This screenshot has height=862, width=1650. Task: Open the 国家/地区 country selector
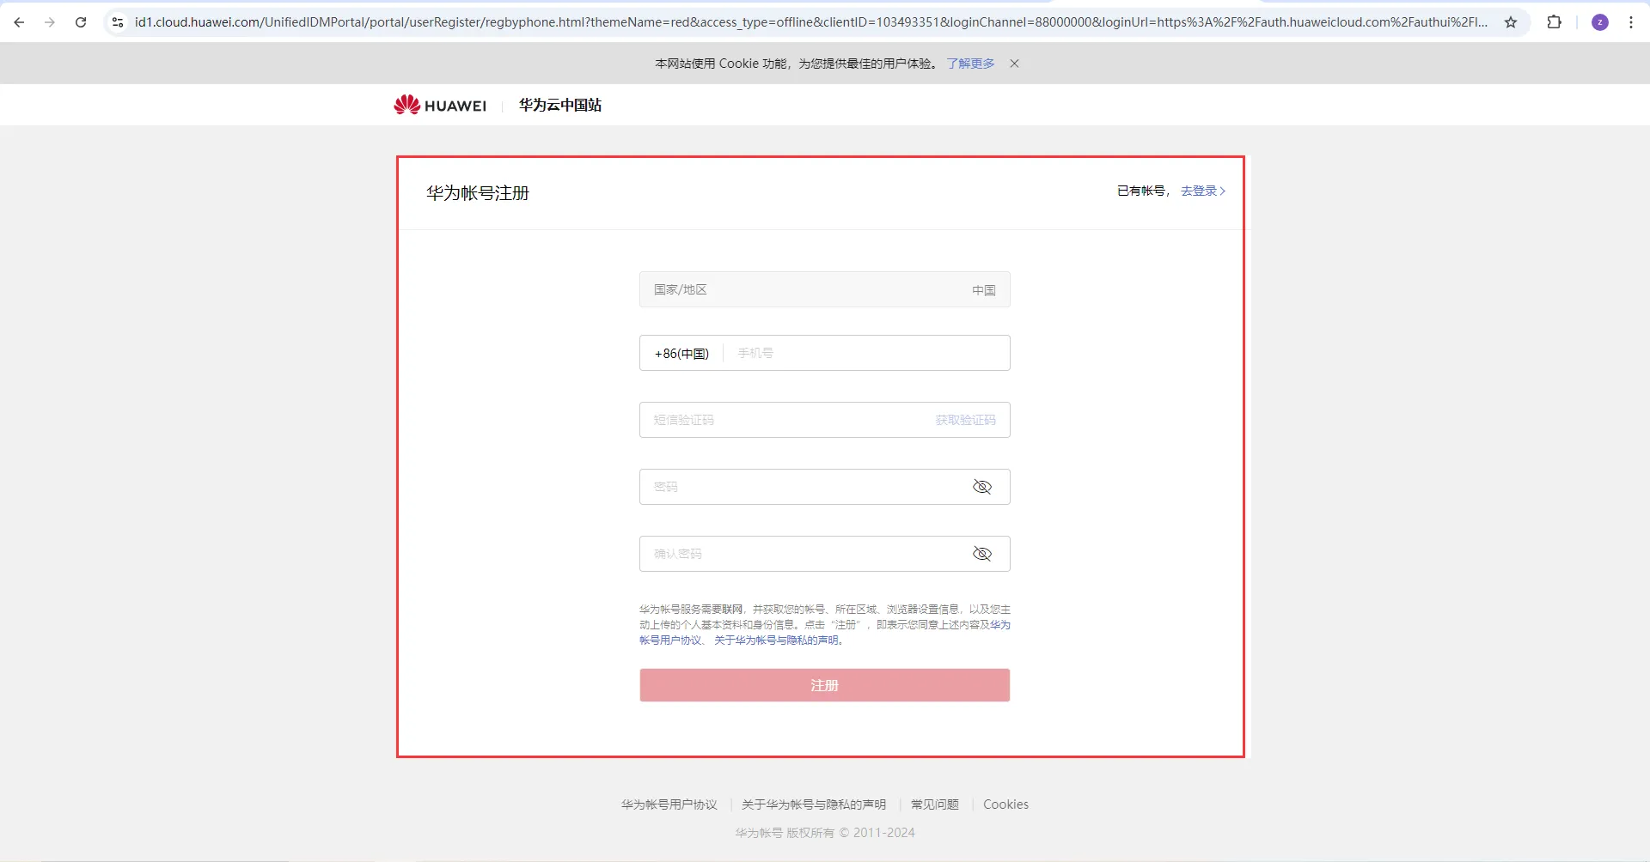coord(825,289)
